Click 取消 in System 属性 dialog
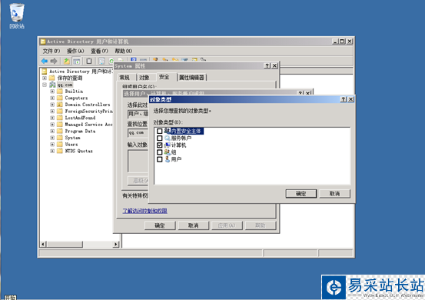The width and height of the screenshot is (425, 300). click(193, 225)
